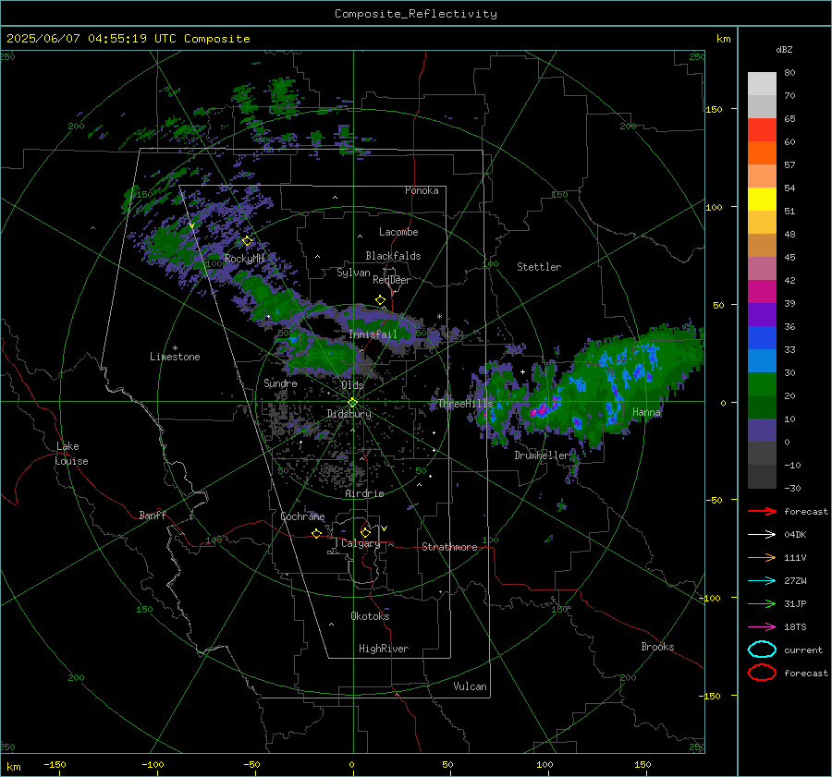Click the Didsbury label
Image resolution: width=832 pixels, height=777 pixels.
349,414
